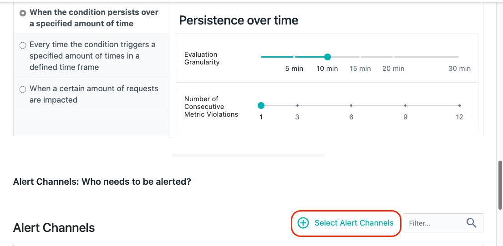Select 'When a certain amount of requests' radio

tap(23, 89)
